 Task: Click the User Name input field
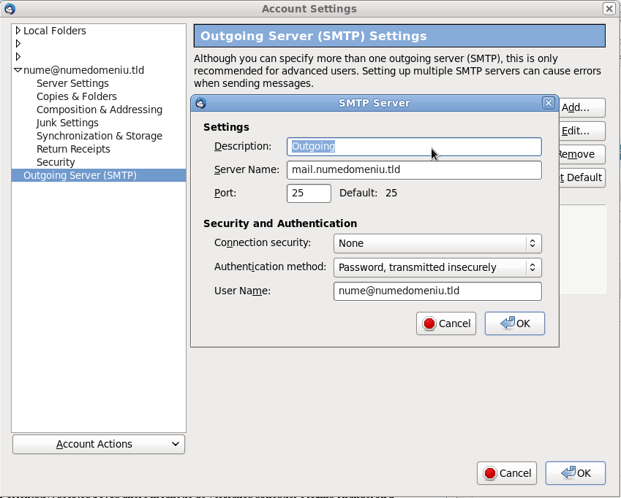pos(437,291)
